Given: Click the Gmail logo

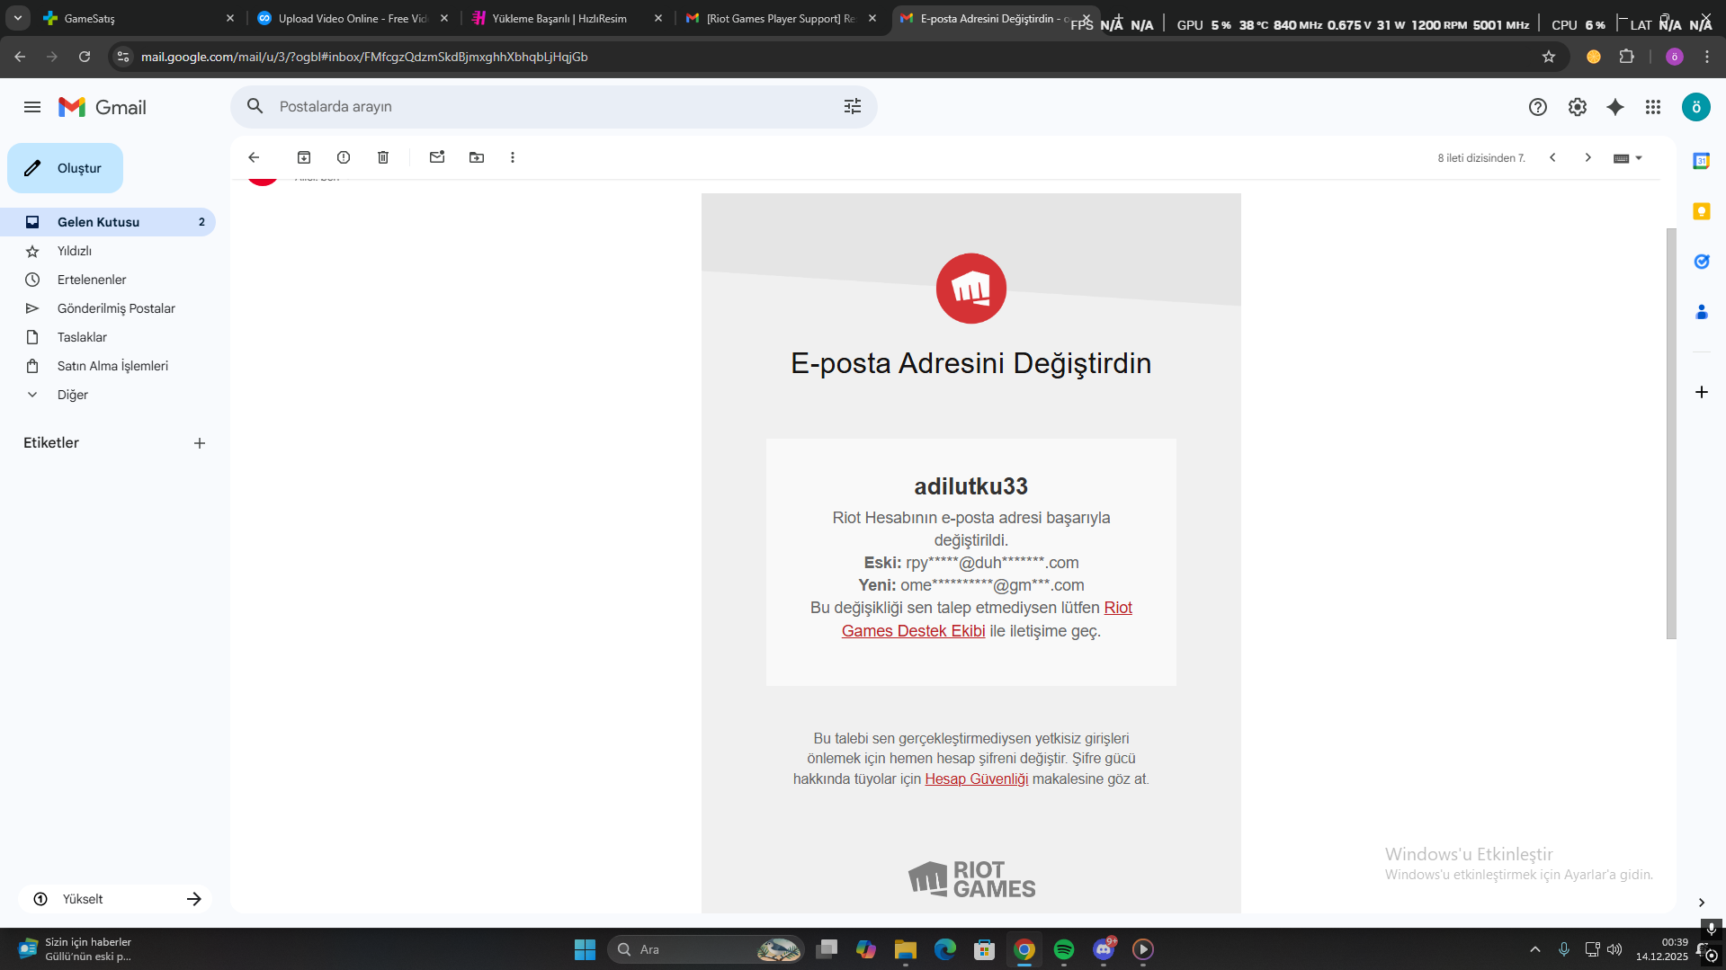Looking at the screenshot, I should 103,107.
